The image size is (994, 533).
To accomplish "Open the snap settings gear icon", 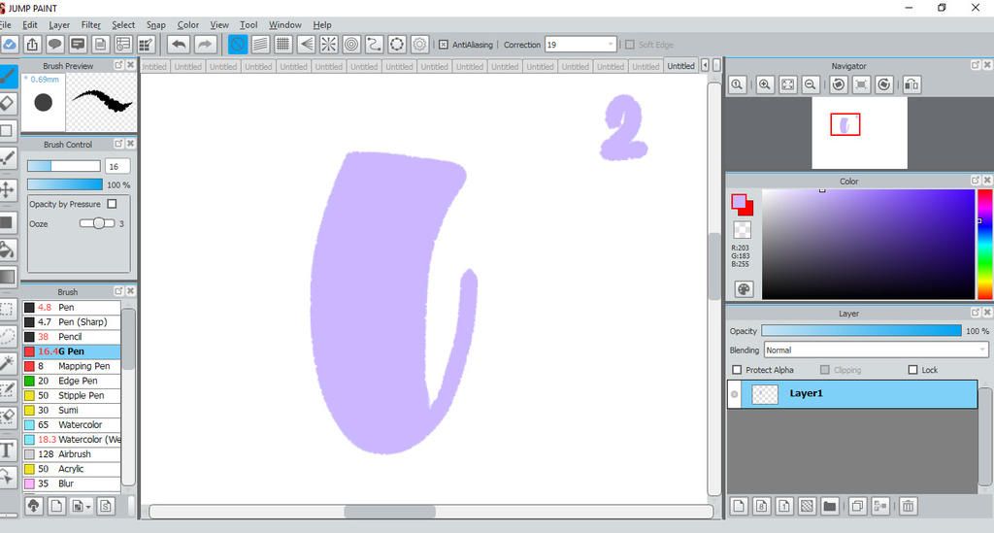I will coord(419,45).
